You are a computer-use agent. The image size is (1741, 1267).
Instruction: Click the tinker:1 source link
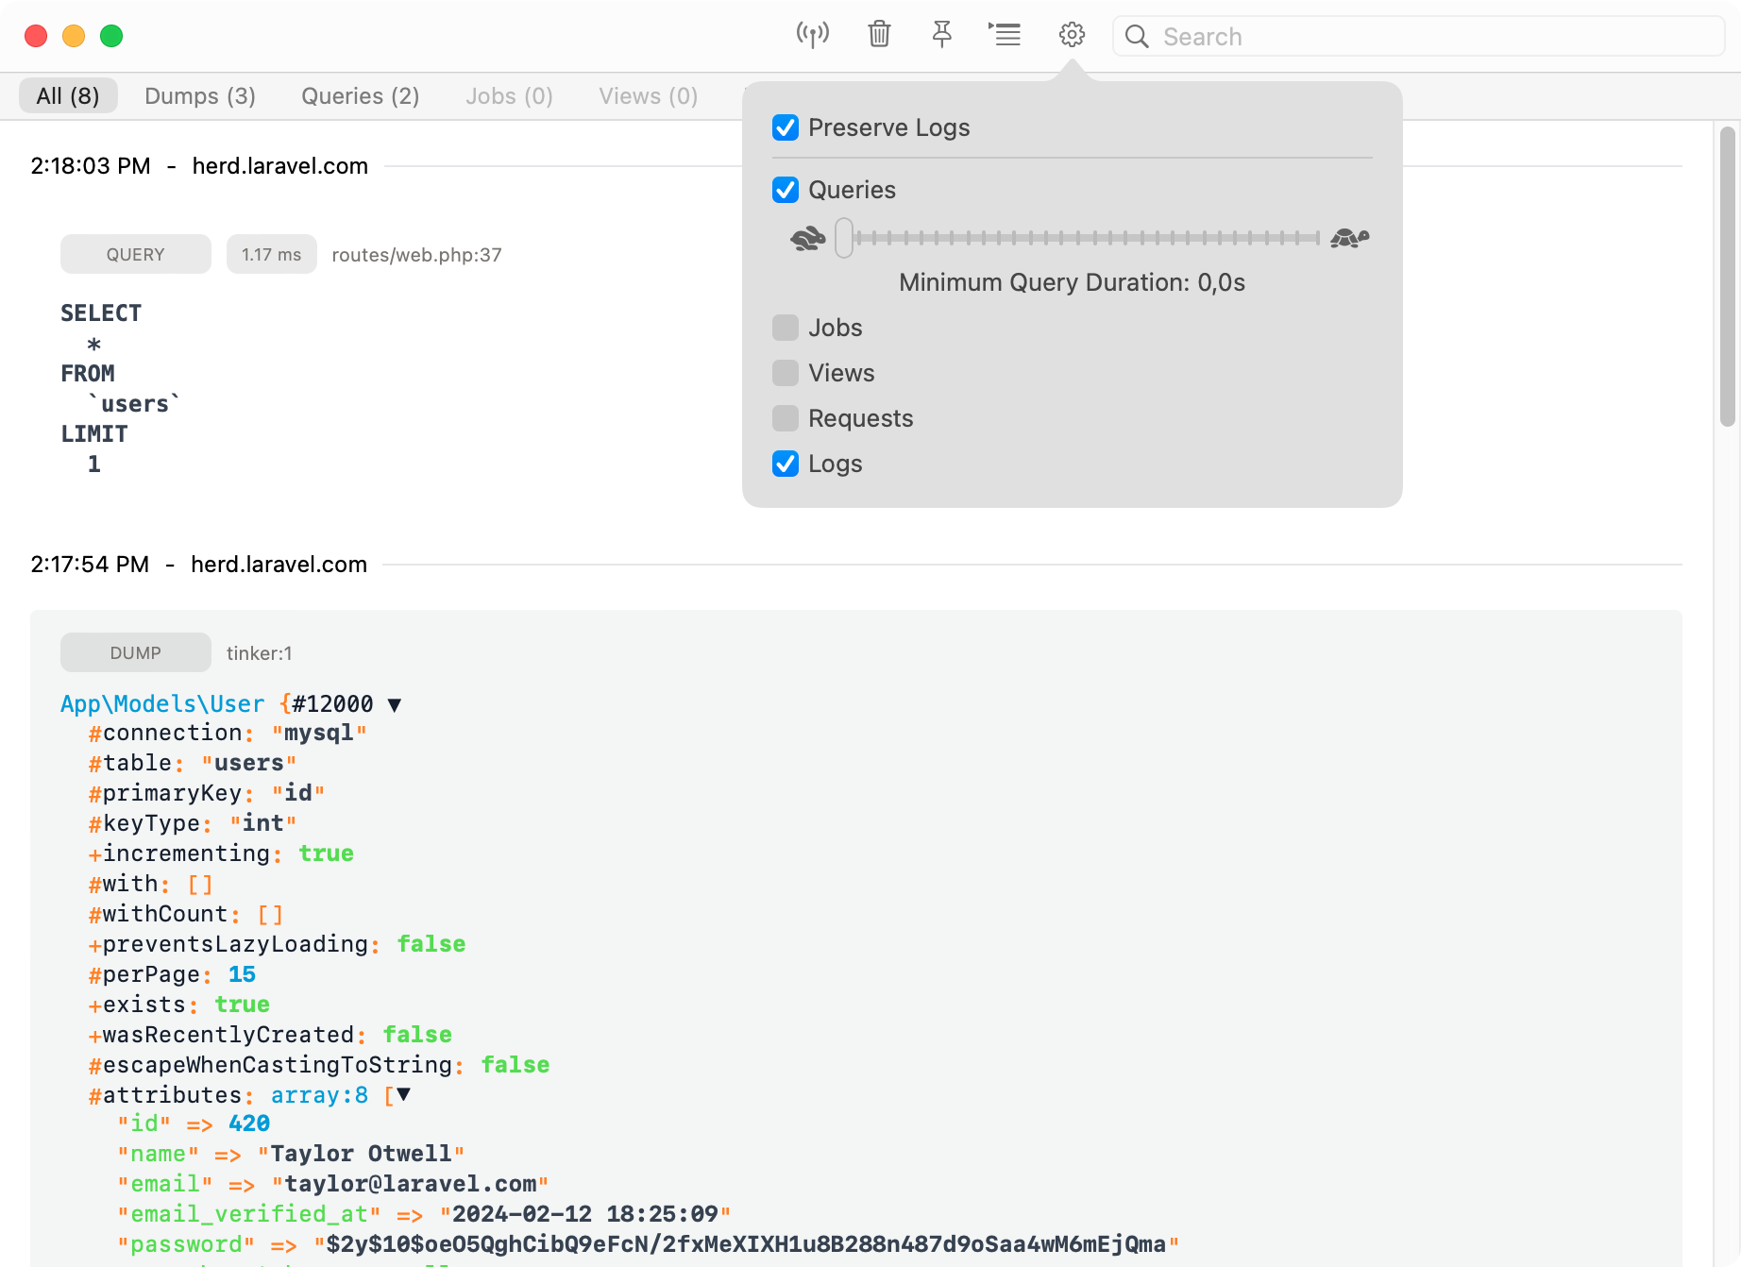tap(260, 653)
